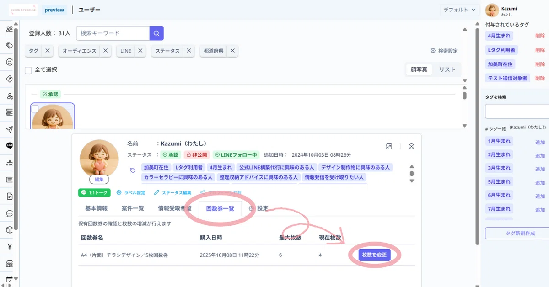Open the オーディエンス filter chip
549x287 pixels.
pos(80,51)
